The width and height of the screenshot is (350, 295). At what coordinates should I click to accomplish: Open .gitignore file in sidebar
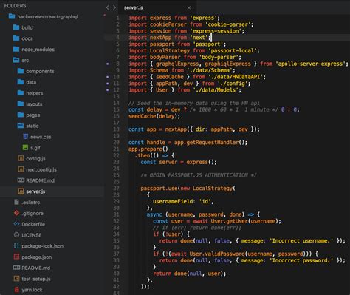32,214
